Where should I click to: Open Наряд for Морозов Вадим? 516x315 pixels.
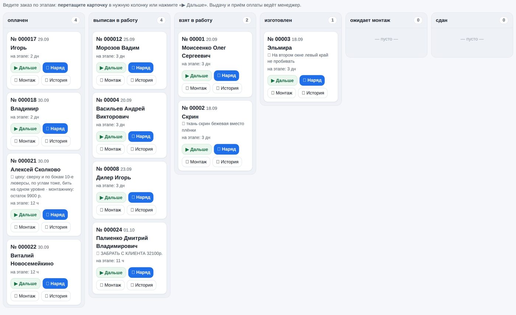coord(141,67)
